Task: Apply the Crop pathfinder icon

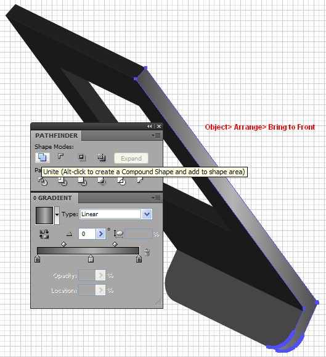Action: point(102,182)
